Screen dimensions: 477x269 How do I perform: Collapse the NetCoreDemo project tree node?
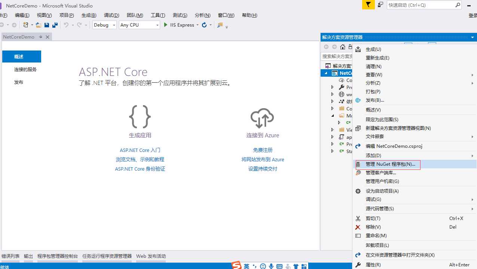tap(326, 73)
